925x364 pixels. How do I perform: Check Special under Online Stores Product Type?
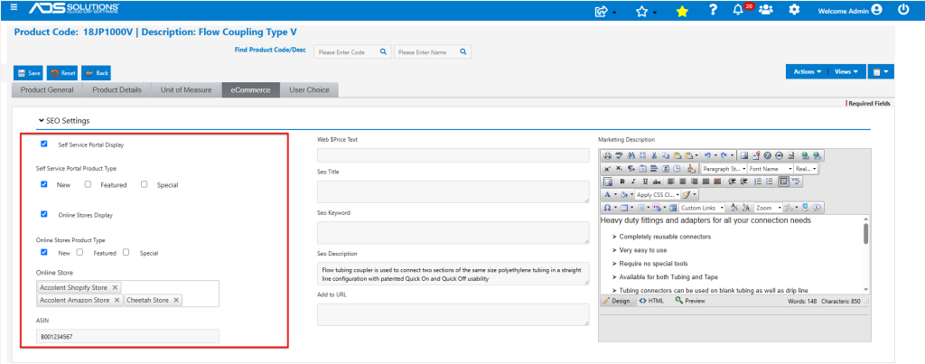pyautogui.click(x=126, y=252)
